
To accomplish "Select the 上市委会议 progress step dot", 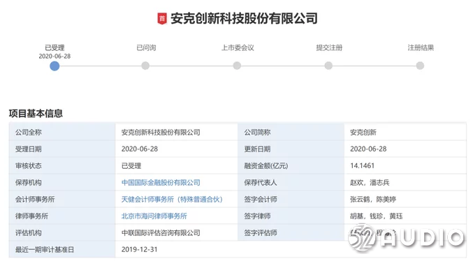I will coord(237,66).
